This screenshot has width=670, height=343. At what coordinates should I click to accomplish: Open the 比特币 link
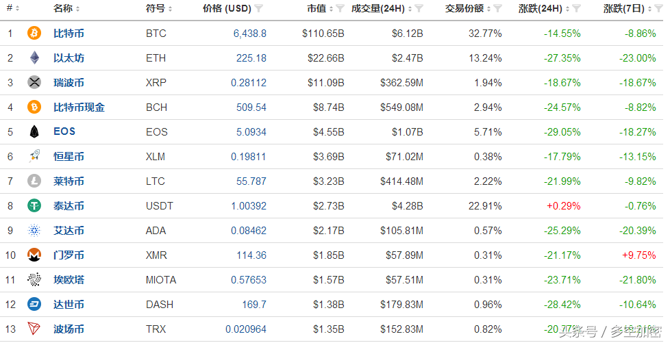[x=69, y=34]
